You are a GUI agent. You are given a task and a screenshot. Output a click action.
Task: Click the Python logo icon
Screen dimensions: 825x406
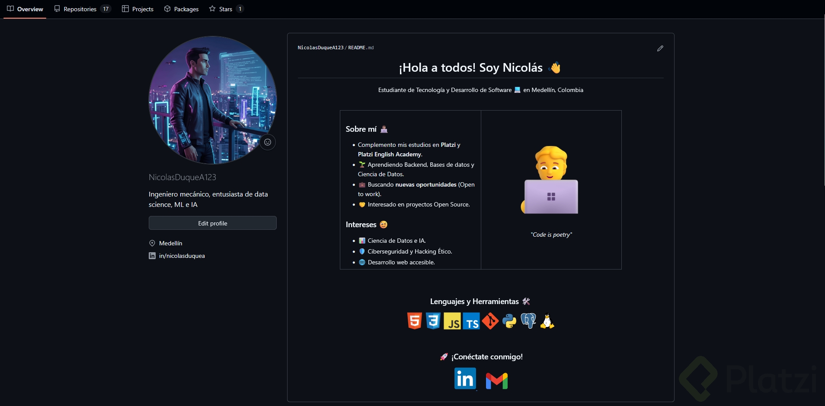[509, 321]
